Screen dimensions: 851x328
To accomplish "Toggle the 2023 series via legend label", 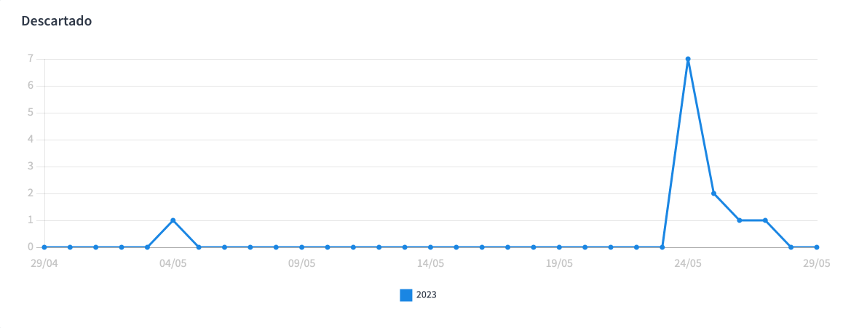I will pyautogui.click(x=426, y=295).
